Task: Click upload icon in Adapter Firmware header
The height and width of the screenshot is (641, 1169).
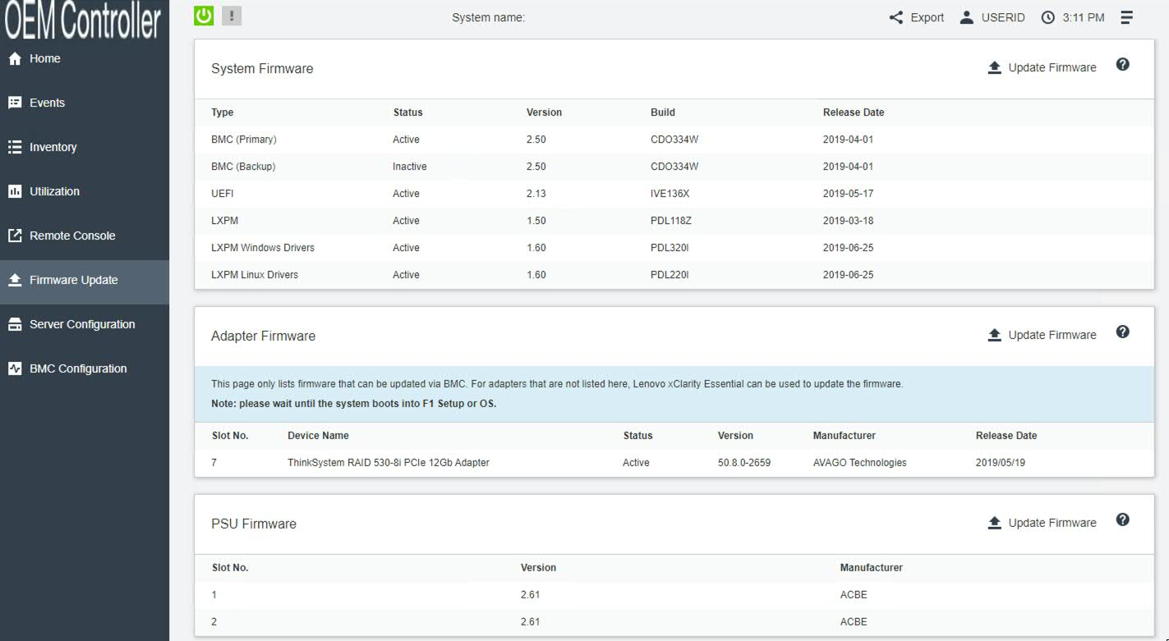Action: point(994,335)
